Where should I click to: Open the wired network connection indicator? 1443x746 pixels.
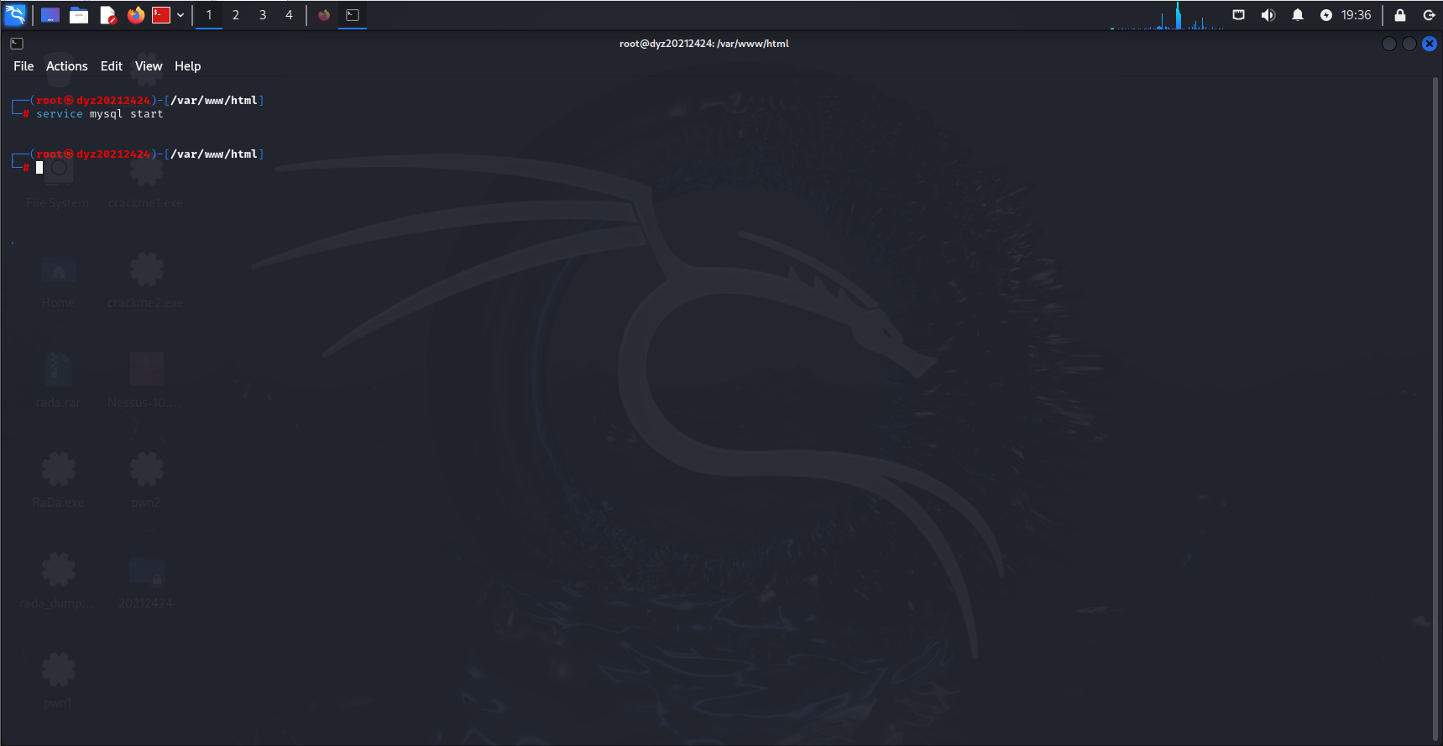[1238, 15]
